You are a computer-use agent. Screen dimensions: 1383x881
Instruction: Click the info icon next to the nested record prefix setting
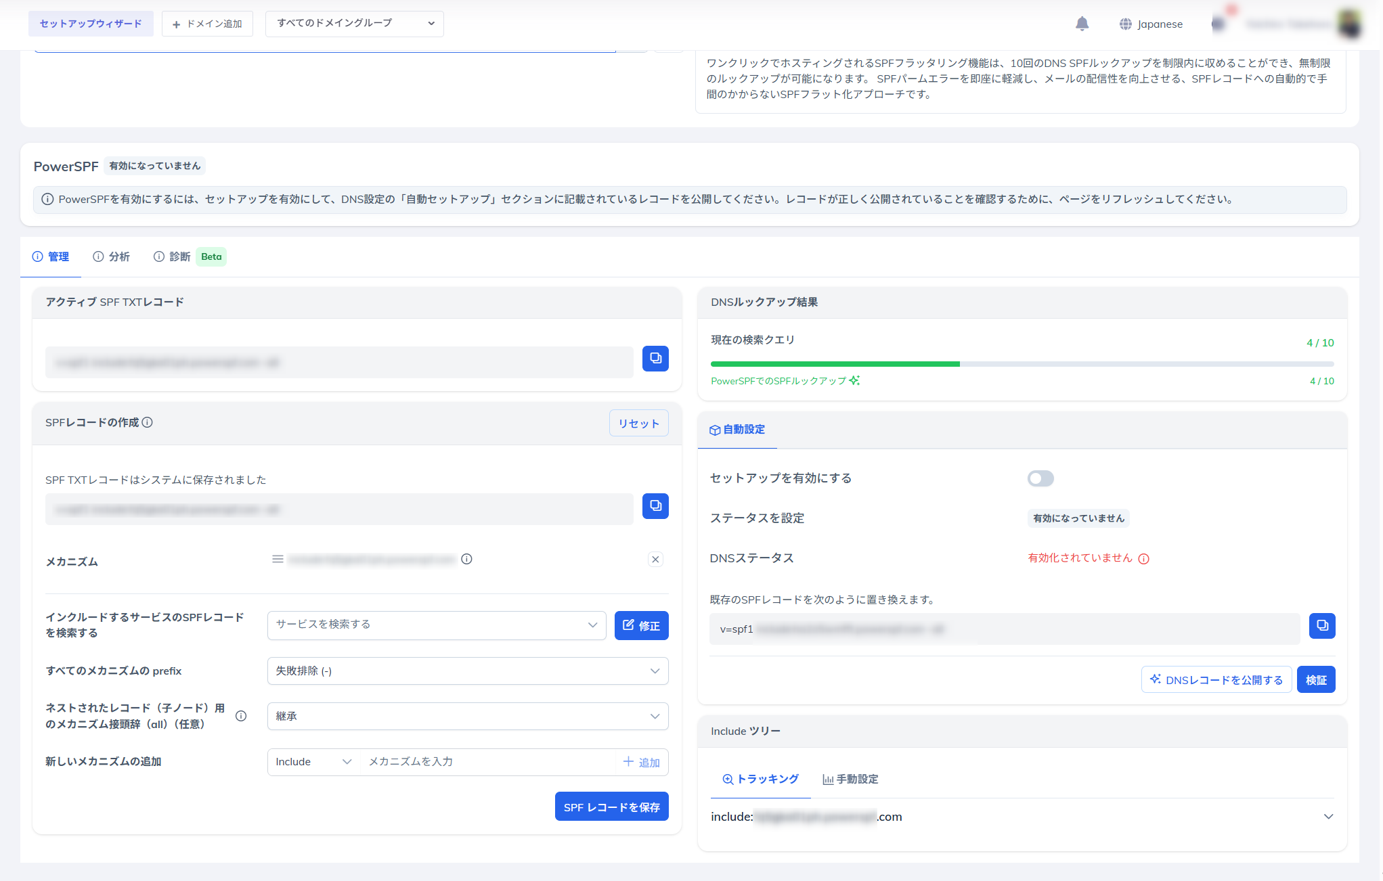tap(241, 716)
